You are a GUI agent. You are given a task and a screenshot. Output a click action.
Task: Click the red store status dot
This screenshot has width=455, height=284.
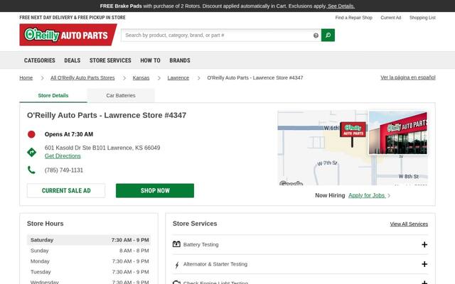point(31,134)
